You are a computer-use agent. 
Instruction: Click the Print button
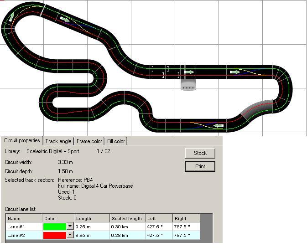click(200, 166)
